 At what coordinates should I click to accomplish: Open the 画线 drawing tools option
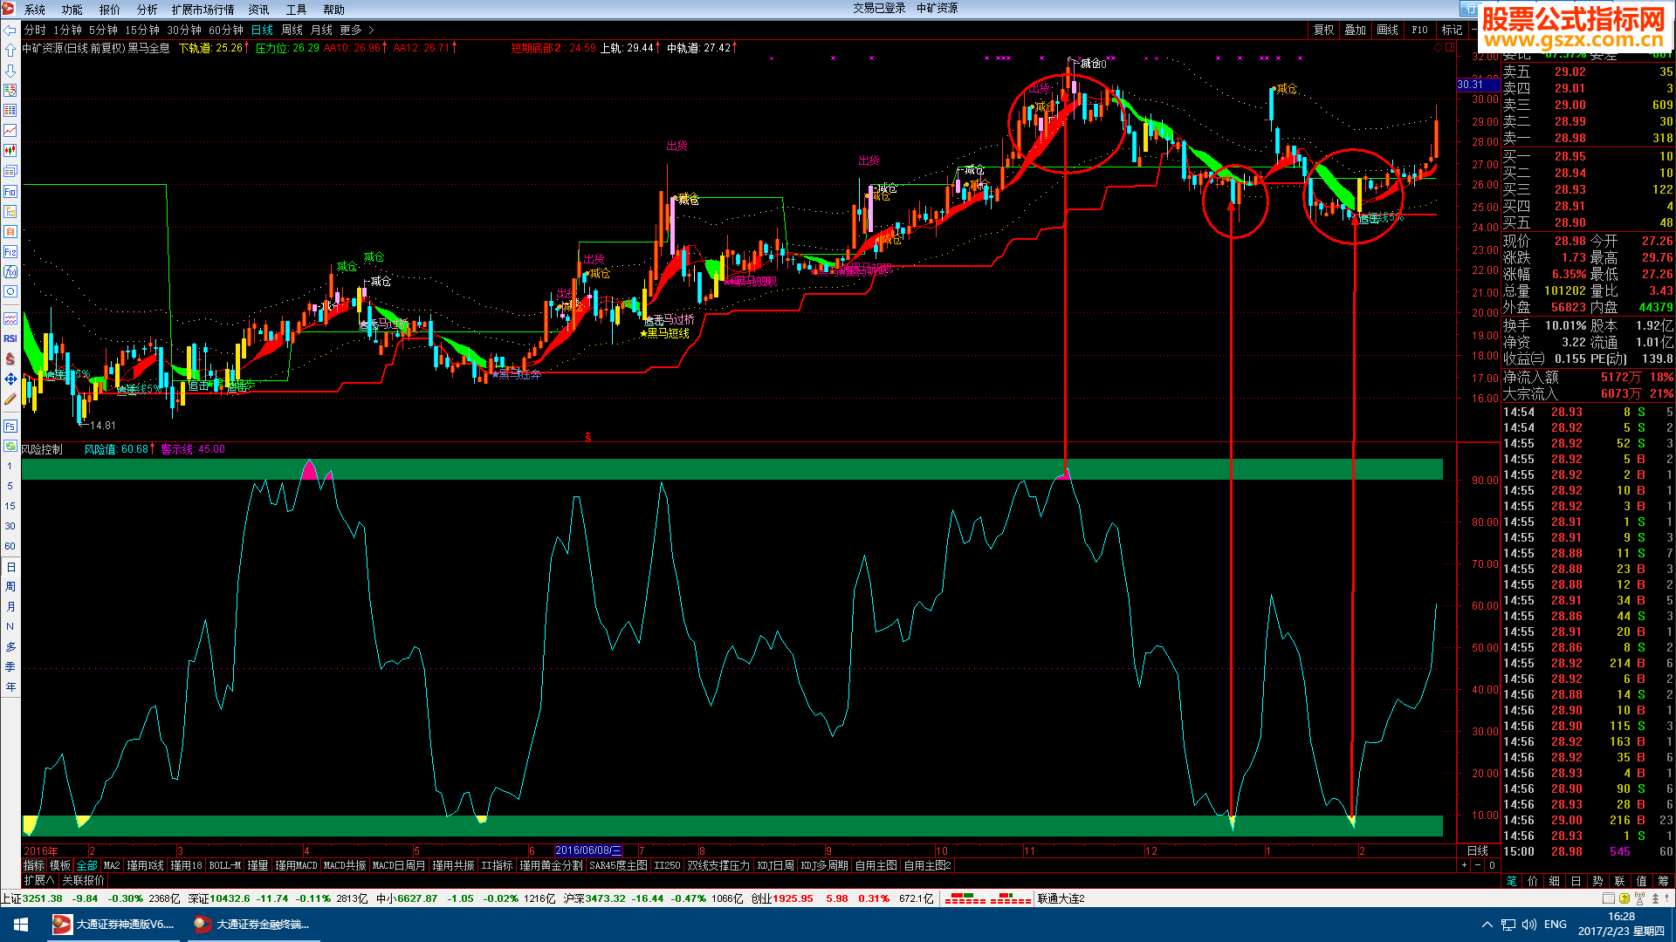(x=1388, y=30)
